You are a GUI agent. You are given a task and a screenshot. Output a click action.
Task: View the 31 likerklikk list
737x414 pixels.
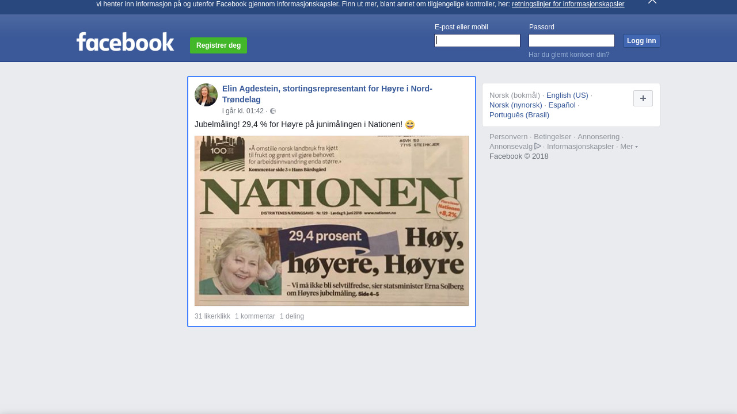212,316
